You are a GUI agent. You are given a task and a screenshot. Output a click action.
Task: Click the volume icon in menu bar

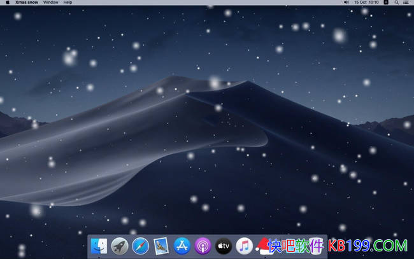click(x=346, y=3)
